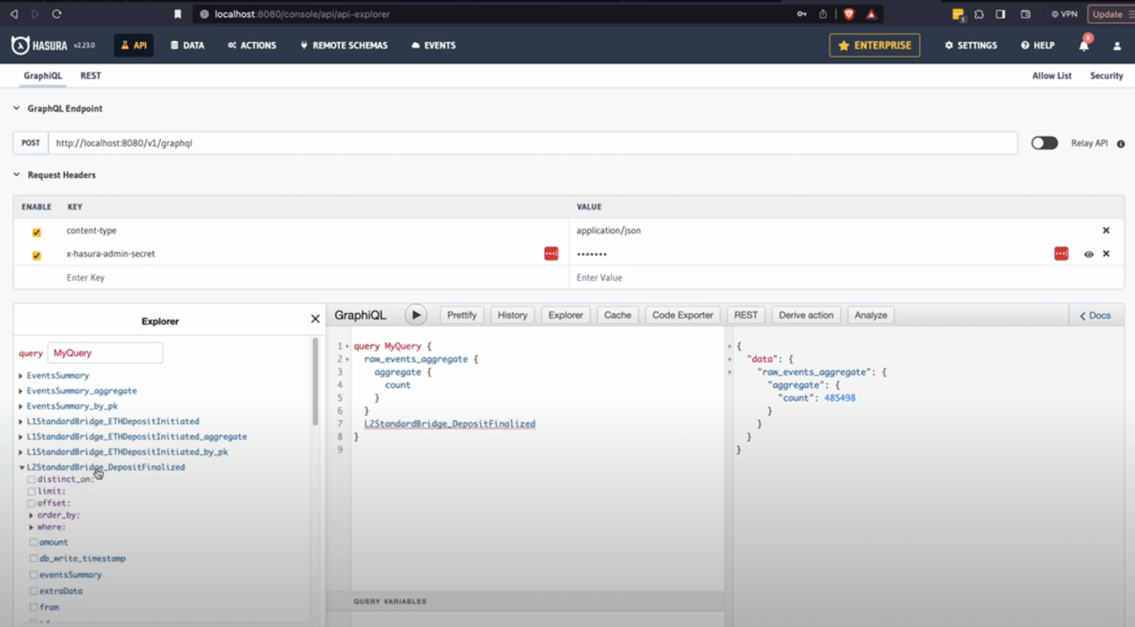Open Code Exporter
The width and height of the screenshot is (1135, 627).
click(683, 315)
